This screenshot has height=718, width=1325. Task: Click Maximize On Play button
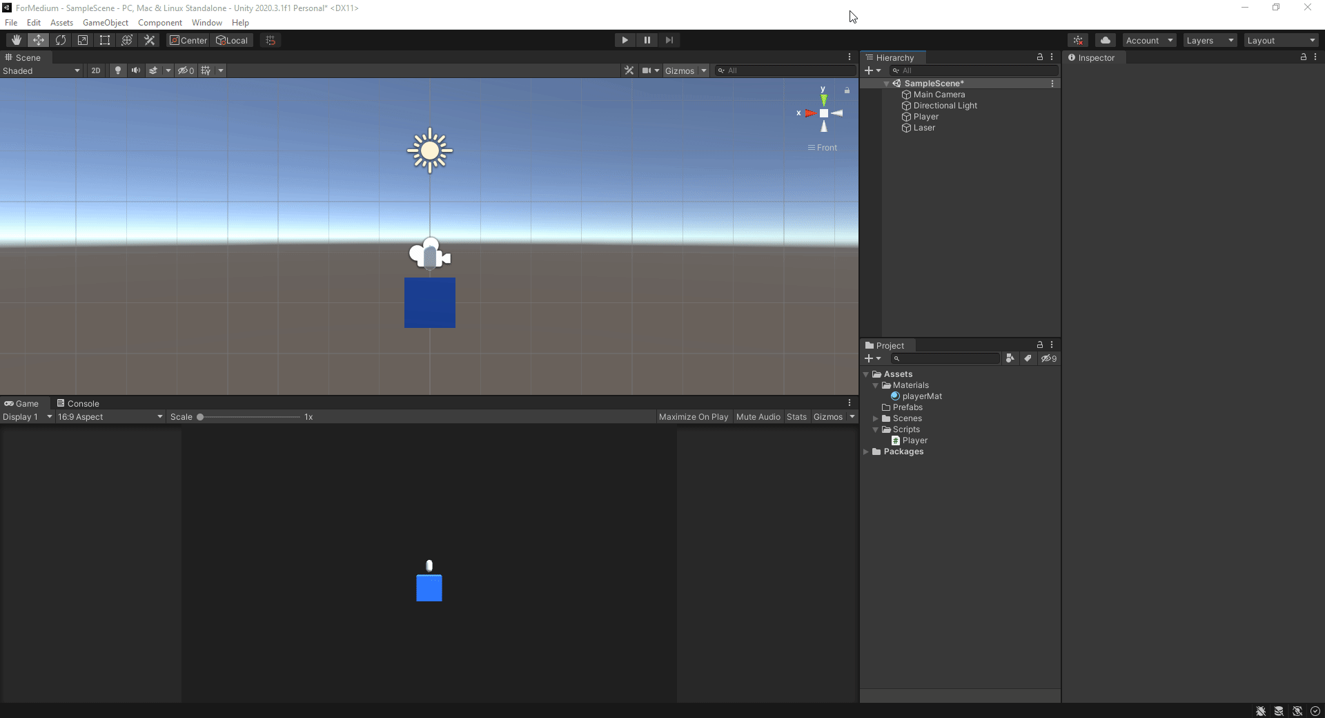tap(694, 416)
